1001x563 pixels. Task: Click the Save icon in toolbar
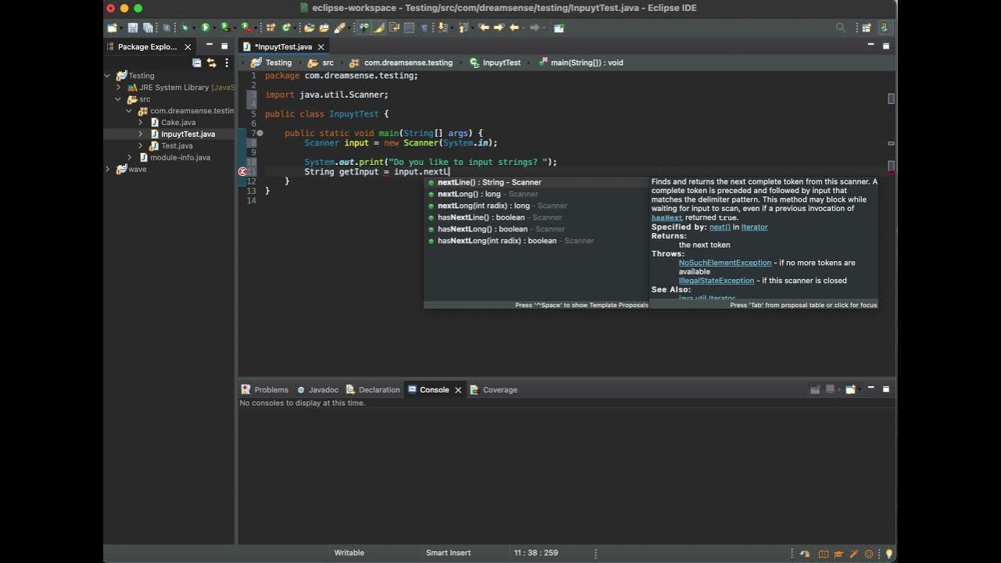133,28
